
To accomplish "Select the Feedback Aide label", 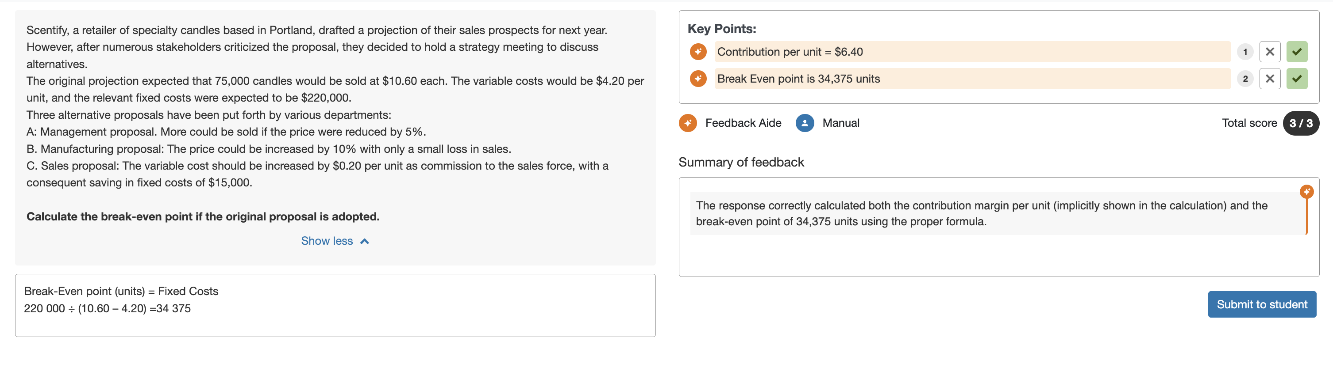I will (x=743, y=123).
